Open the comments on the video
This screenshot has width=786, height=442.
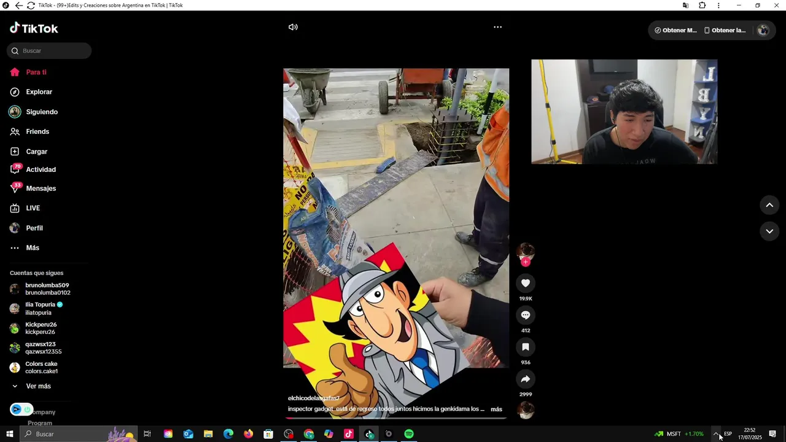(x=526, y=315)
